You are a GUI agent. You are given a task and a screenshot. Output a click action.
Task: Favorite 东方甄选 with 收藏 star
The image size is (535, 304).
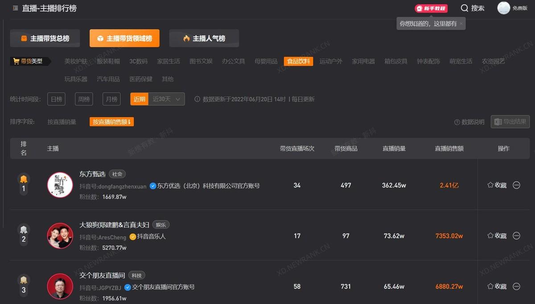(497, 185)
